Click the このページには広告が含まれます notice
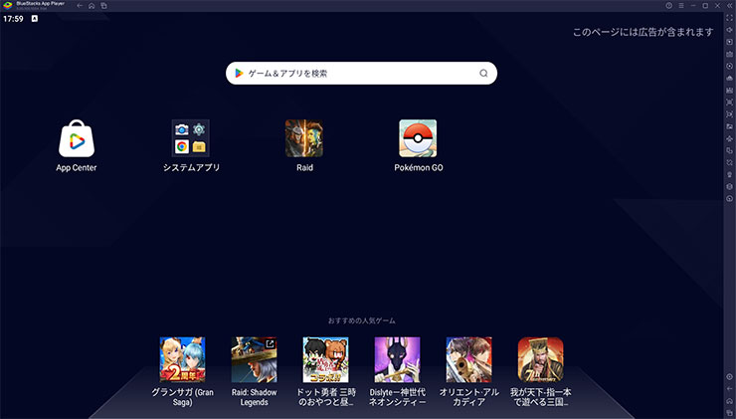This screenshot has width=736, height=419. (644, 32)
